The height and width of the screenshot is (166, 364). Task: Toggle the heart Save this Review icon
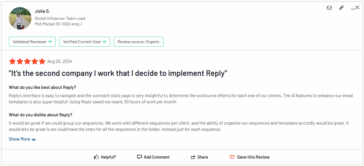pos(232,157)
